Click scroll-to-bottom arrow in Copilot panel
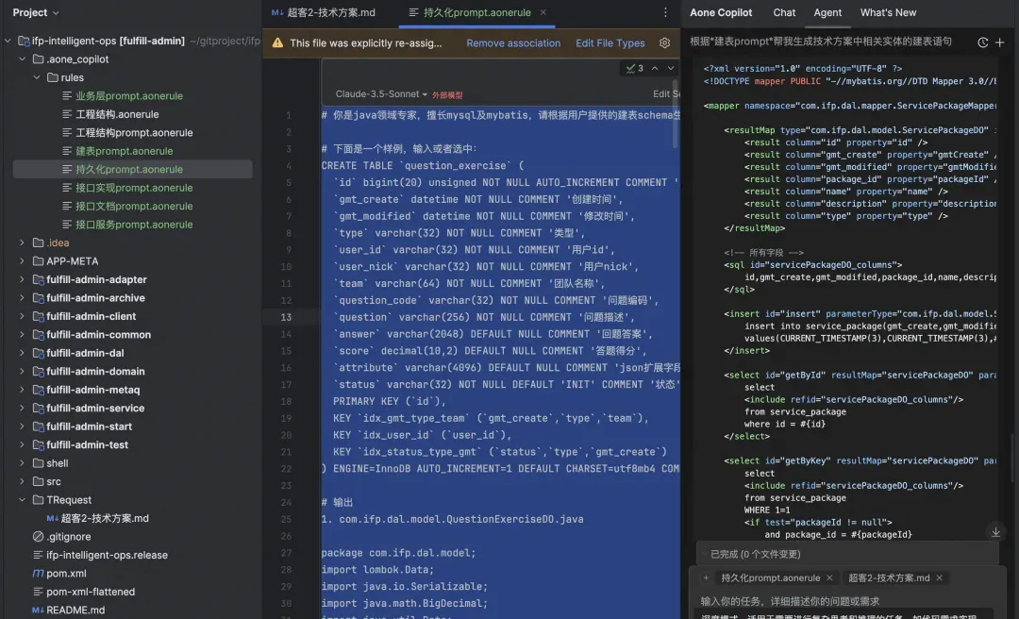Viewport: 1019px width, 619px height. pyautogui.click(x=995, y=532)
